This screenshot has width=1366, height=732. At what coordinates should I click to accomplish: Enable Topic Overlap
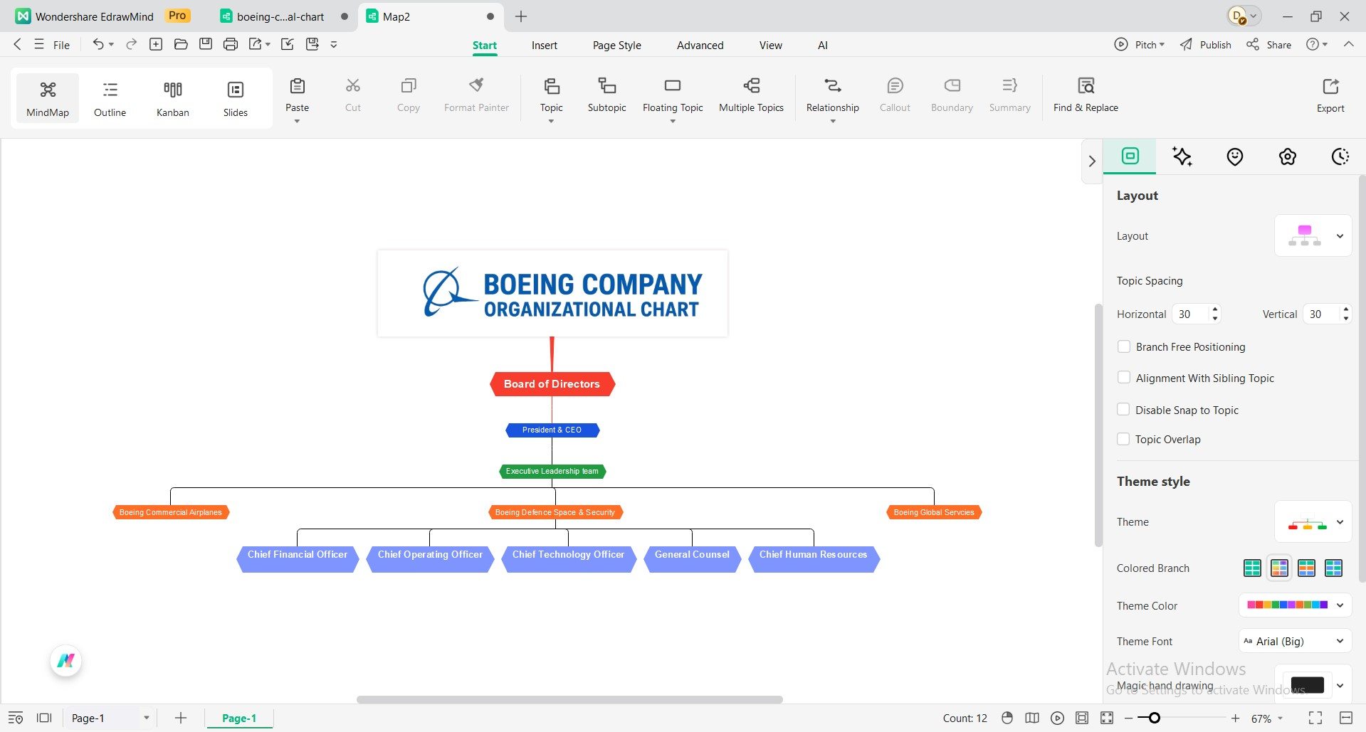coord(1123,439)
